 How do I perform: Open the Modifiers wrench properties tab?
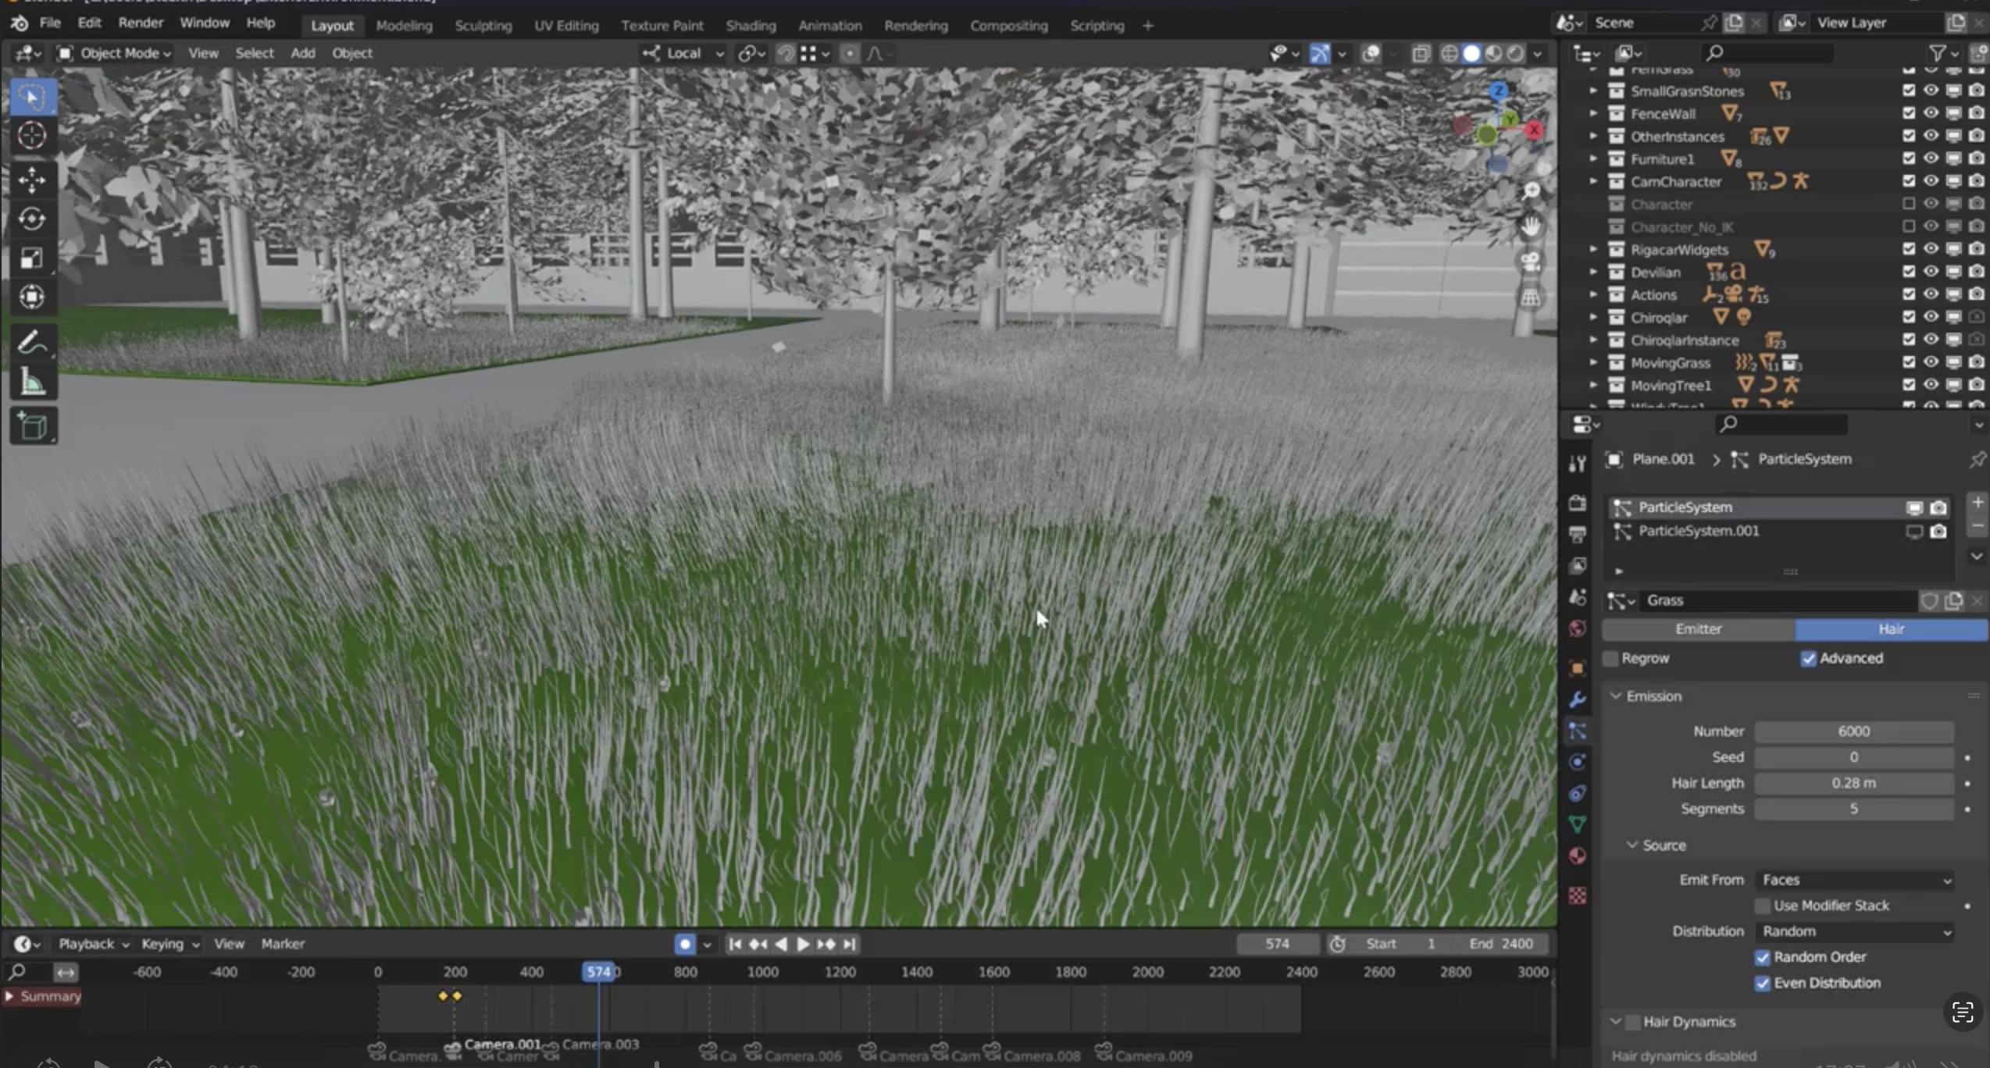point(1577,699)
